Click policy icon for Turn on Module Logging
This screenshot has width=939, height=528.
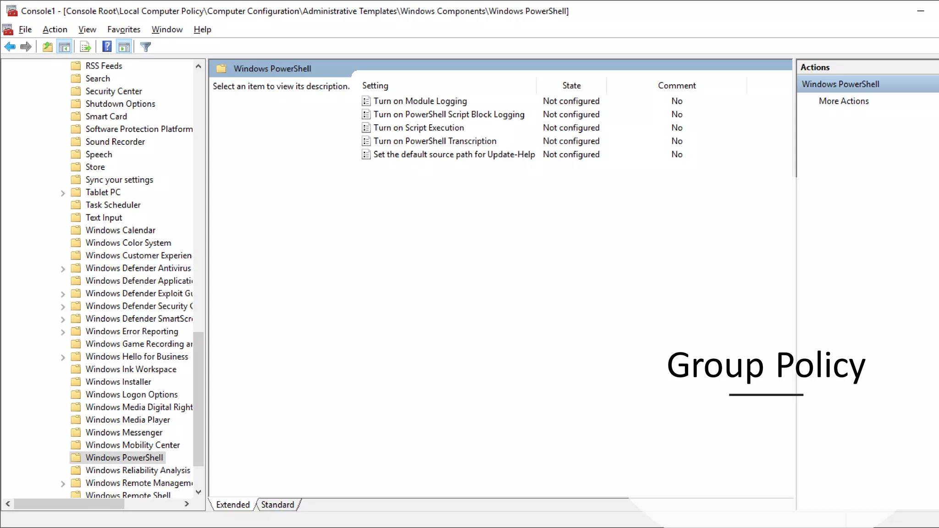(366, 101)
